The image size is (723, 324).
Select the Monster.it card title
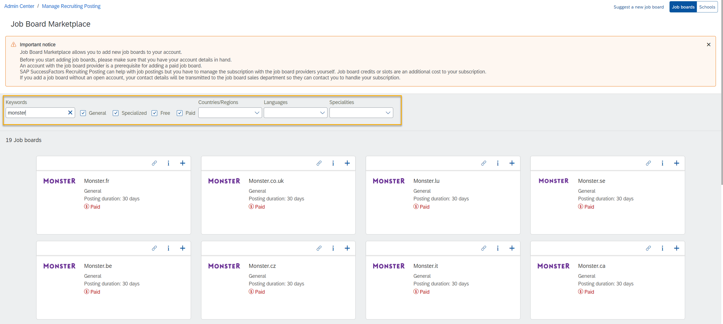point(426,266)
